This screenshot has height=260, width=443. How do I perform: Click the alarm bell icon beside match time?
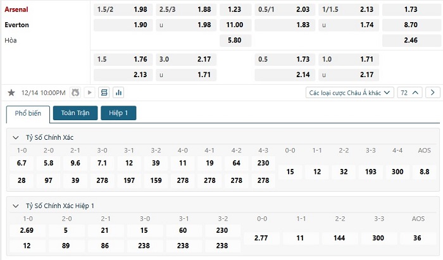(77, 92)
